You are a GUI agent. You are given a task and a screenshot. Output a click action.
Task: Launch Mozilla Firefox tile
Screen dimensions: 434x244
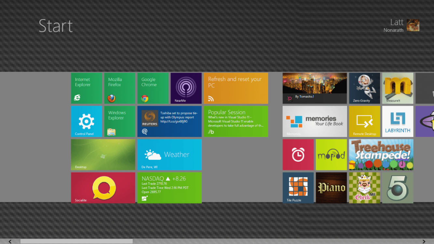[x=119, y=88]
